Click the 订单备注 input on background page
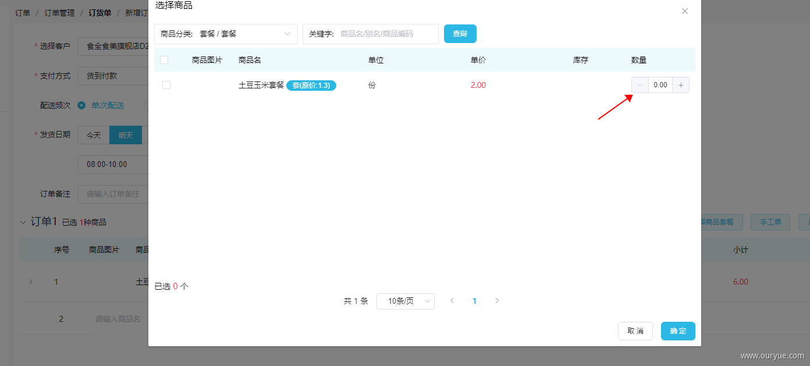 click(x=113, y=194)
